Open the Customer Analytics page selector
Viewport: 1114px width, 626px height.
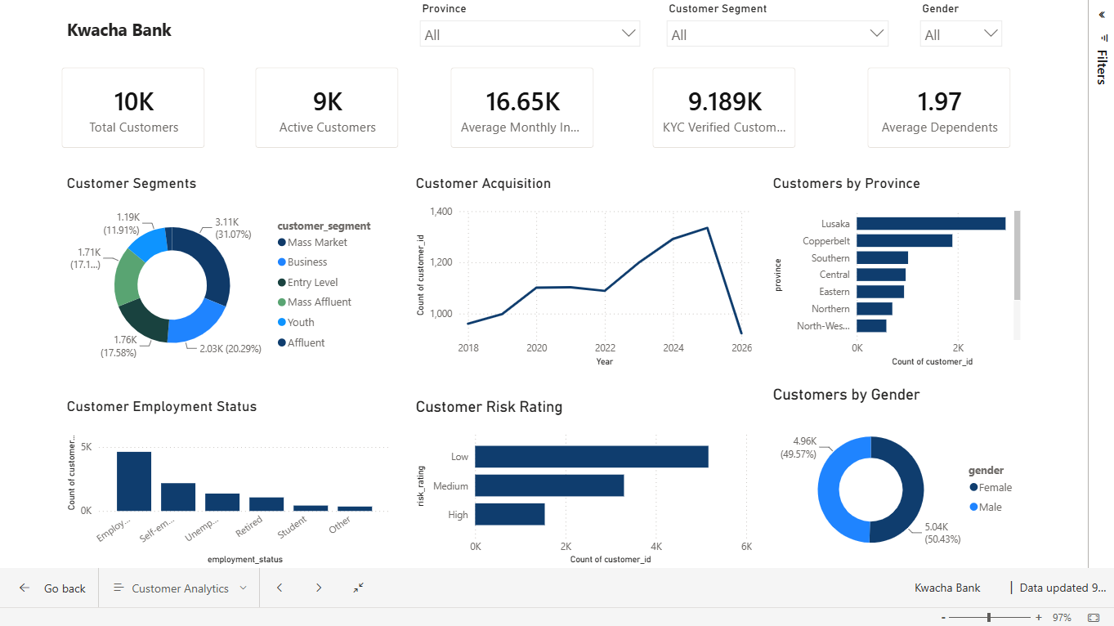point(180,588)
